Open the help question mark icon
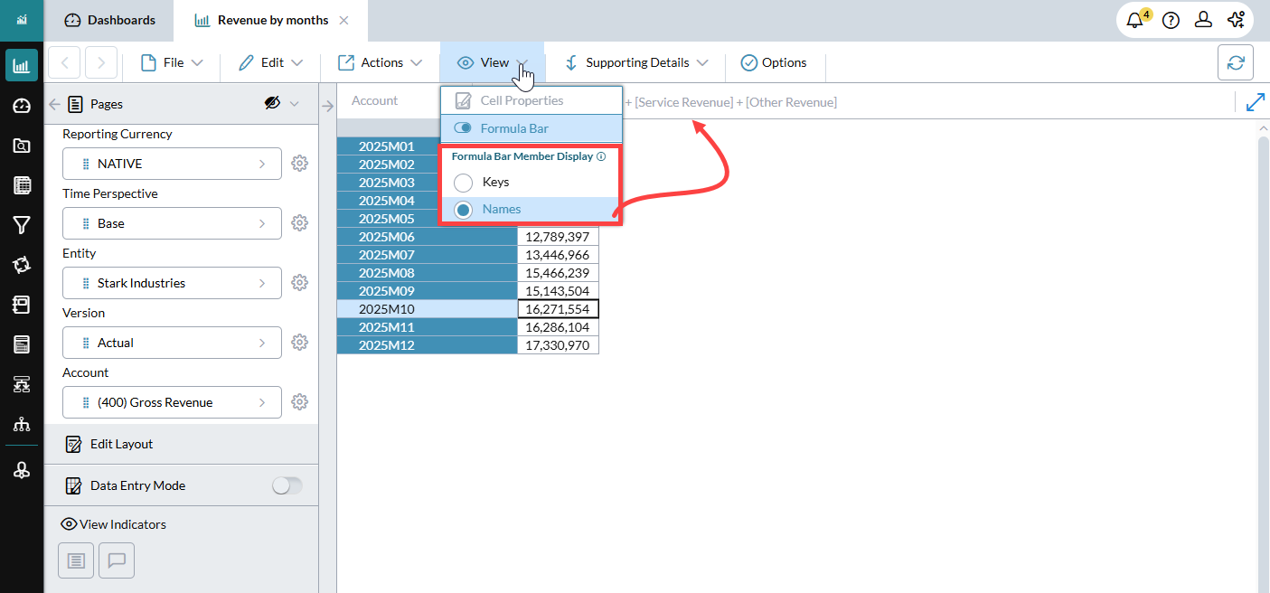Viewport: 1270px width, 593px height. point(1171,20)
